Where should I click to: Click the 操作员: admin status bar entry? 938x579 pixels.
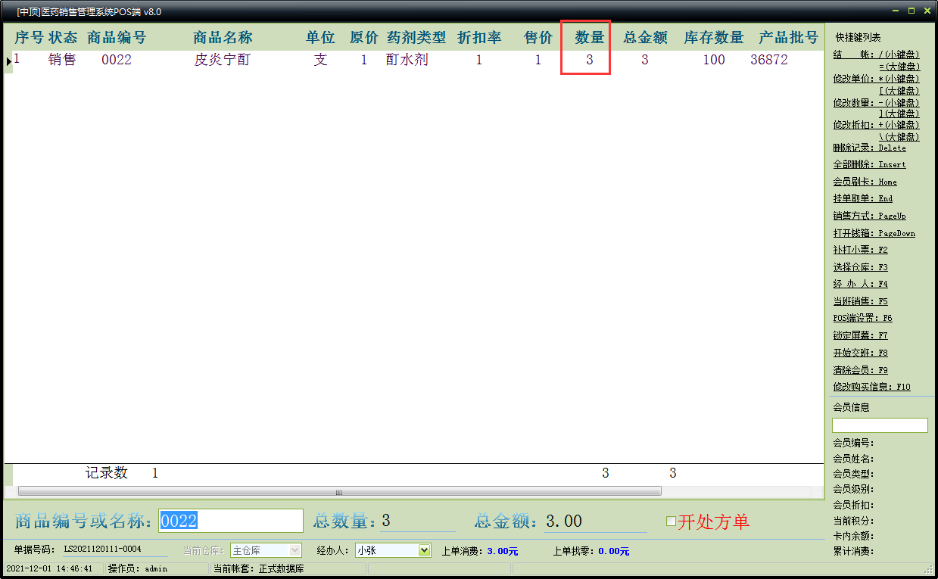tap(137, 568)
